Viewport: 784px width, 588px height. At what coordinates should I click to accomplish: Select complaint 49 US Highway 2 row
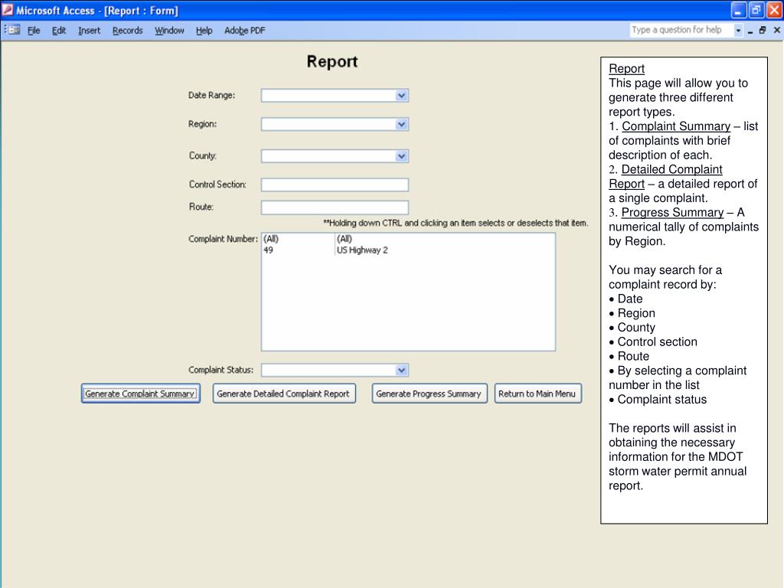pos(408,250)
